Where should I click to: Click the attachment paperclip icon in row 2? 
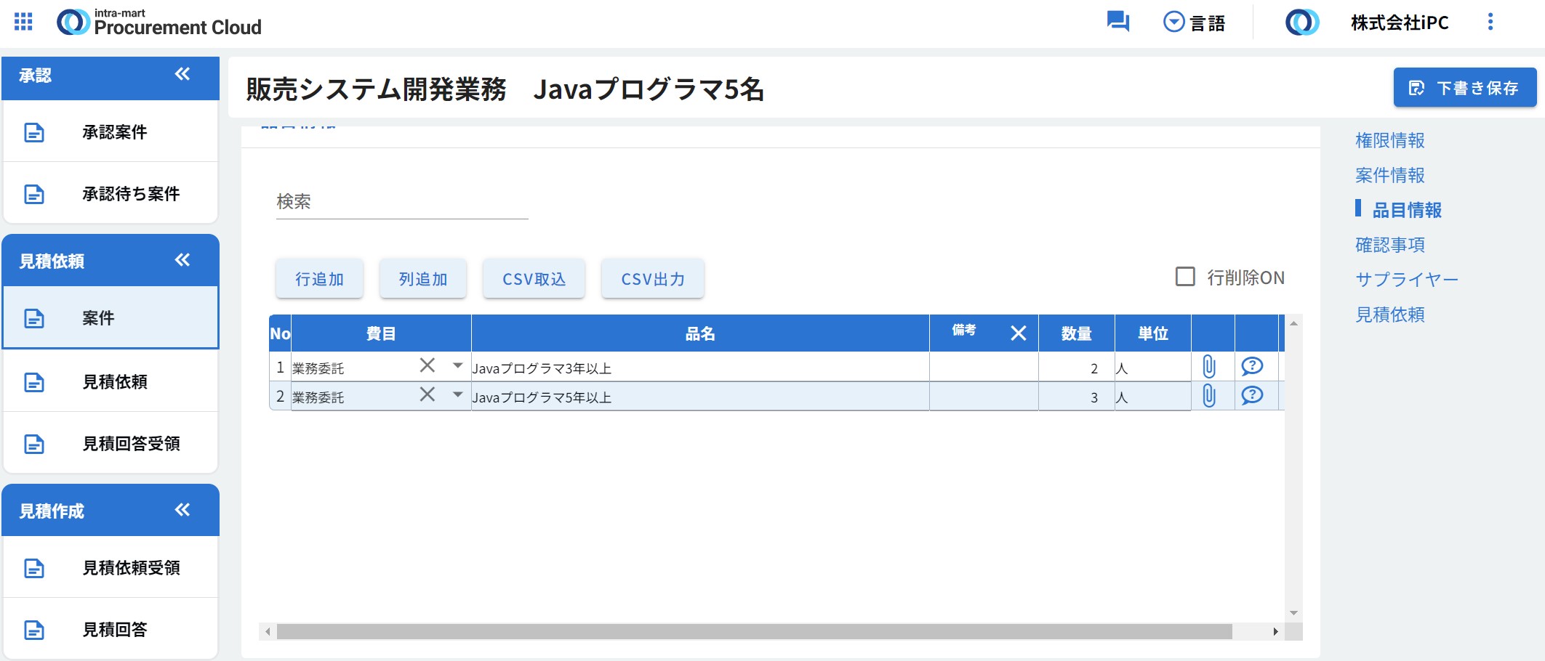click(1209, 396)
